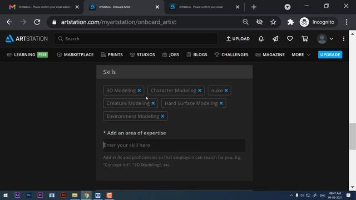
Task: Open the LEARNING menu item
Action: 27,54
